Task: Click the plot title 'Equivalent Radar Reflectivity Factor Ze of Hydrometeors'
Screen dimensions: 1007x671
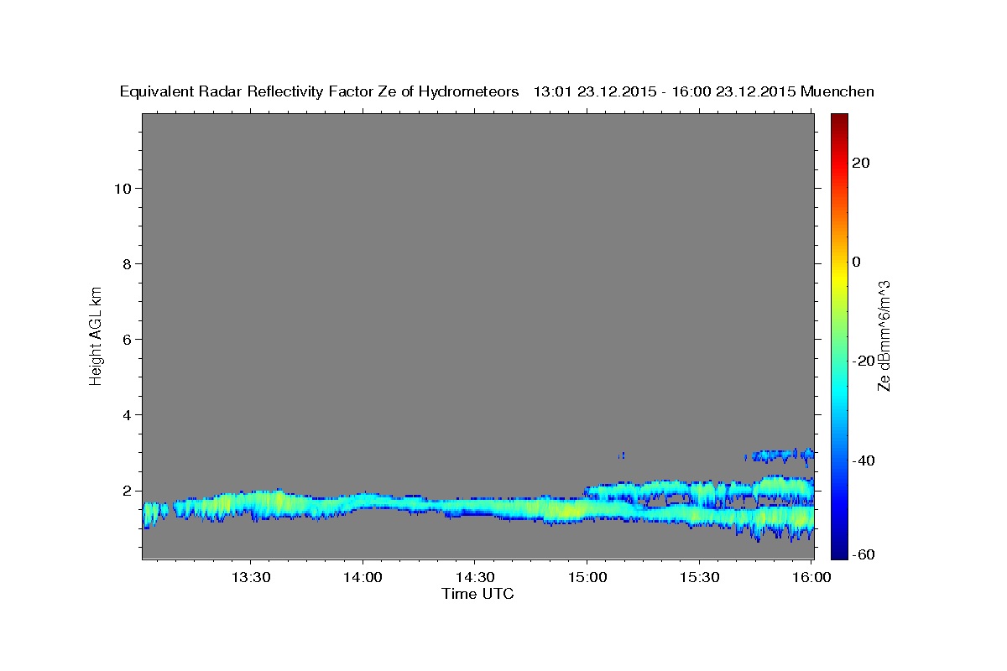Action: (320, 92)
